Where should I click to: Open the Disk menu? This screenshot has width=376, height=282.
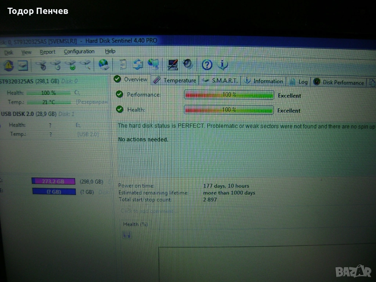(8, 53)
